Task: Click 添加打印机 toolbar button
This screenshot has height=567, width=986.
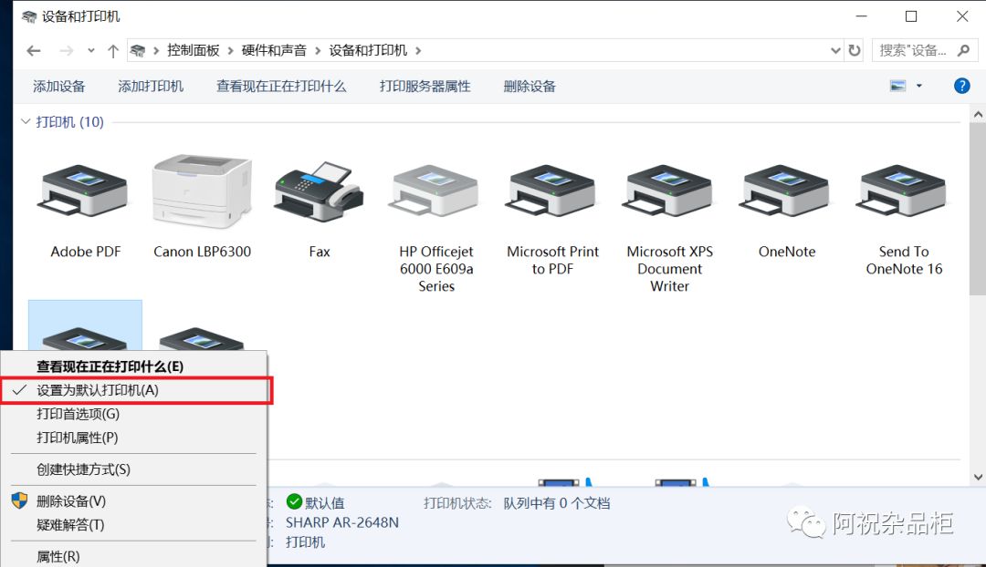Action: tap(151, 86)
